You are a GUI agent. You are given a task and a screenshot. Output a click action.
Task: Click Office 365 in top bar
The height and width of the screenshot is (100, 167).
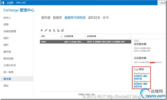21,3
